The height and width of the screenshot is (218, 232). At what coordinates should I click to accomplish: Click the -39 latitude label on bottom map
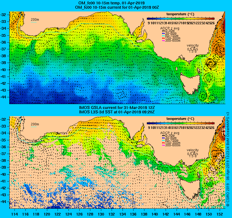coord(3,167)
